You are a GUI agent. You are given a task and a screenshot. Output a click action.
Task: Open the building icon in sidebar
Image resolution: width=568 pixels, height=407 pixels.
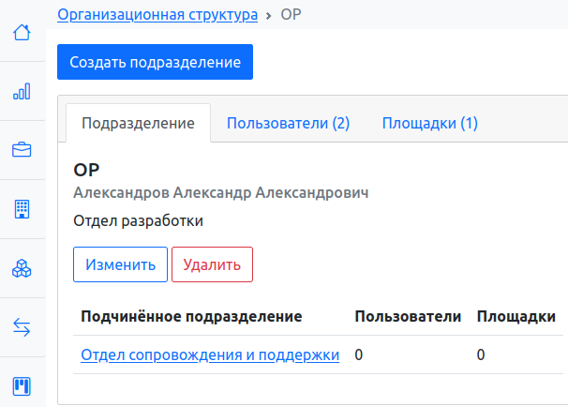point(22,208)
